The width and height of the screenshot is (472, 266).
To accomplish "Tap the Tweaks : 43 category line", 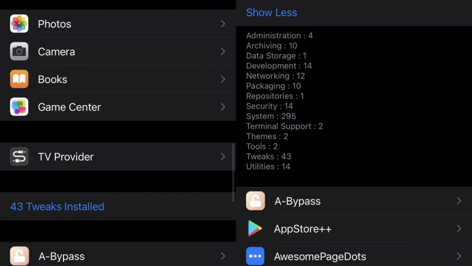I will click(x=269, y=156).
